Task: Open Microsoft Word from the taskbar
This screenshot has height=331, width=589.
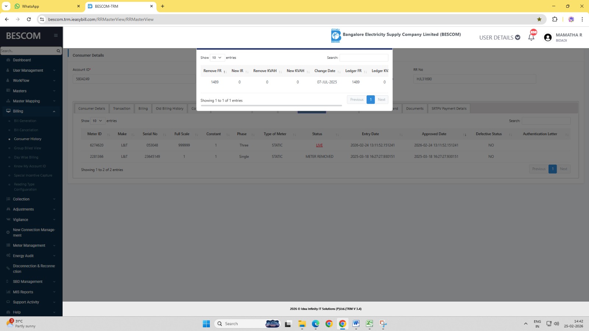Action: click(356, 324)
